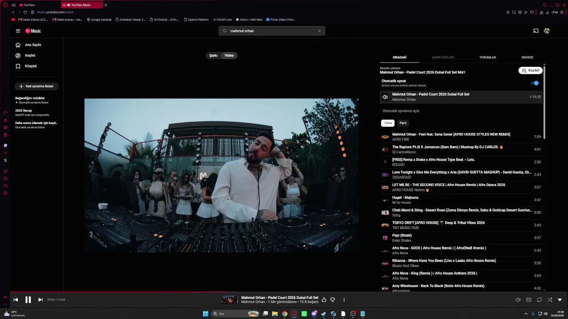Viewport: 568px width, 319px height.
Task: Switch to Şarkı mode
Action: click(213, 55)
